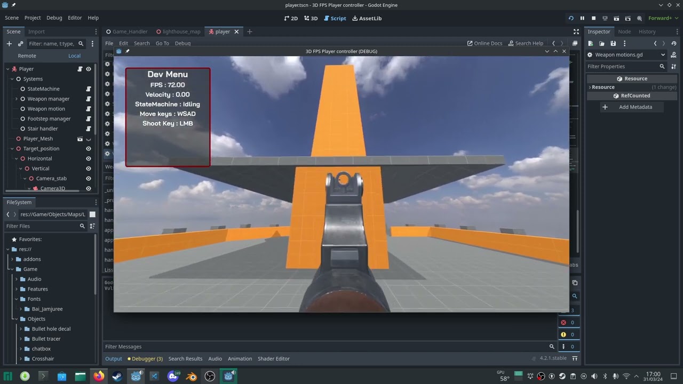This screenshot has width=683, height=384.
Task: Open the Player node's attached script
Action: pyautogui.click(x=80, y=69)
